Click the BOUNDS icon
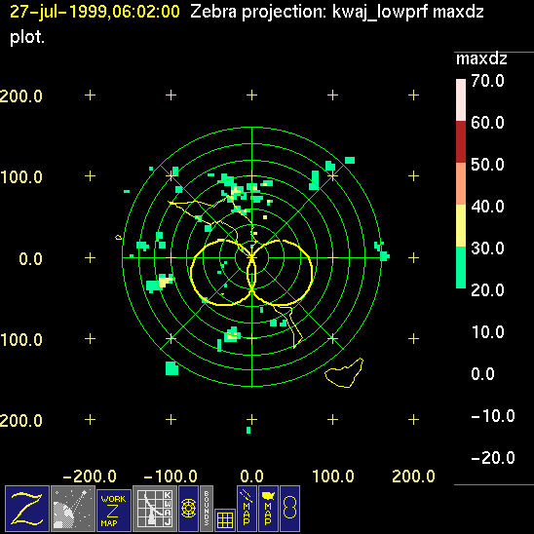Image resolution: width=534 pixels, height=534 pixels. (207, 509)
